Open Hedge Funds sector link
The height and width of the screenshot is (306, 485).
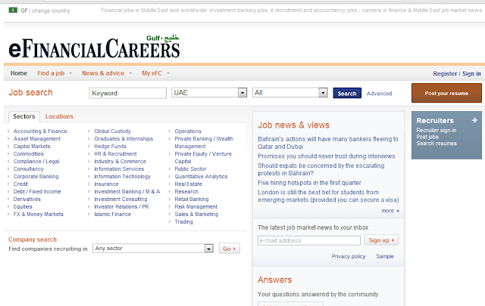pos(111,147)
